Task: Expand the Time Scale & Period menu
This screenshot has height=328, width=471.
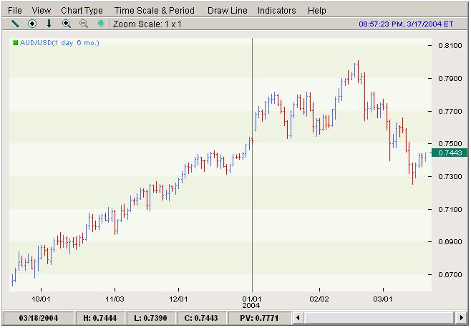Action: point(154,11)
